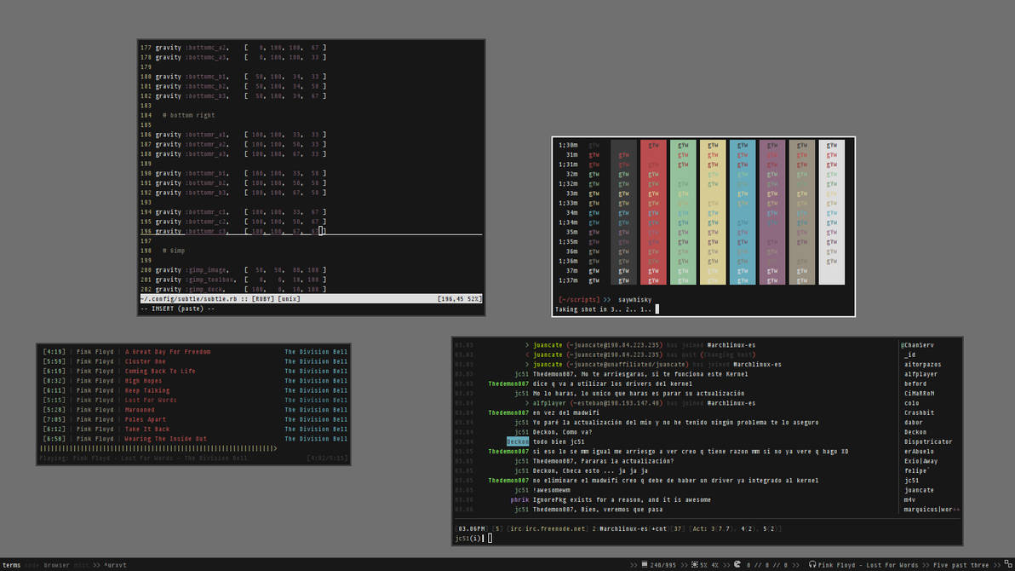
Task: Select 'Poles Apart' track in playlist
Action: [145, 419]
